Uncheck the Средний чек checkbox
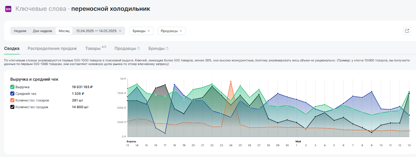This screenshot has width=416, height=157. point(12,94)
